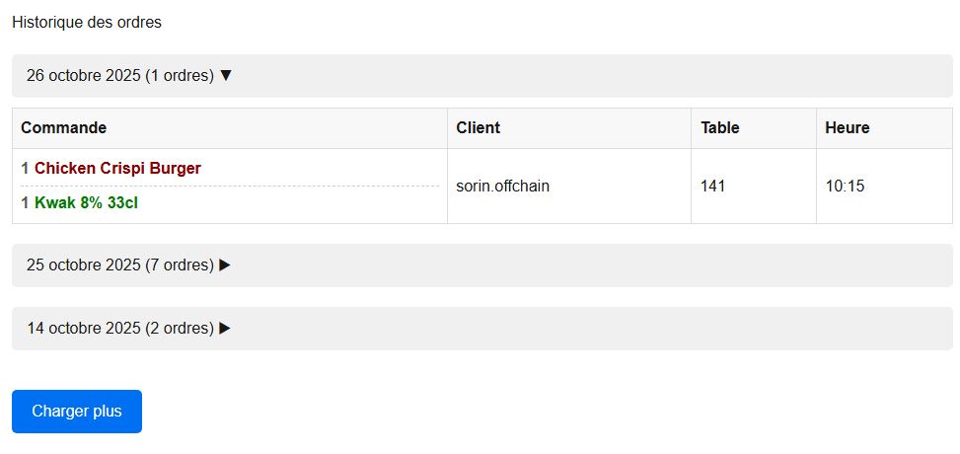Click the Heure column header
960x454 pixels.
(848, 128)
